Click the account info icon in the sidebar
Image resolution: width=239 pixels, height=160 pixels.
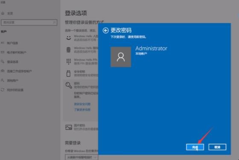(3, 43)
